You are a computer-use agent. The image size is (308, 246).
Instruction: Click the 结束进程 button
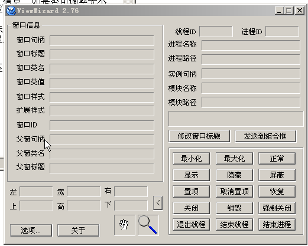(x=277, y=224)
